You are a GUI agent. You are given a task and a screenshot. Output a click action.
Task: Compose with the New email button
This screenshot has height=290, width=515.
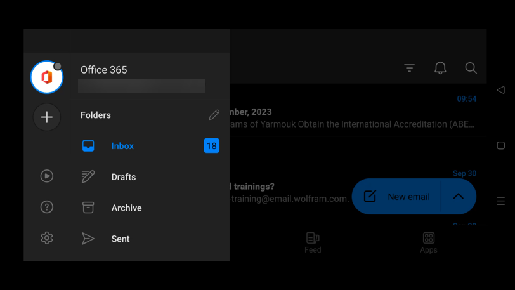[x=396, y=196]
